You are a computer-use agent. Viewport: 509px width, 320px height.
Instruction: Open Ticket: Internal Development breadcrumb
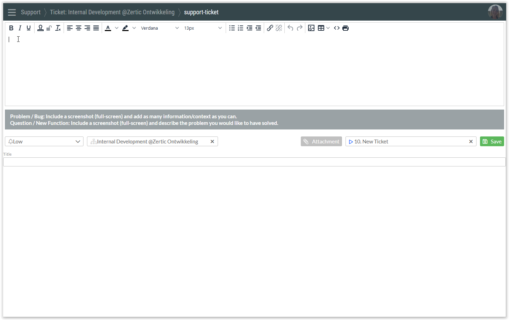(112, 12)
